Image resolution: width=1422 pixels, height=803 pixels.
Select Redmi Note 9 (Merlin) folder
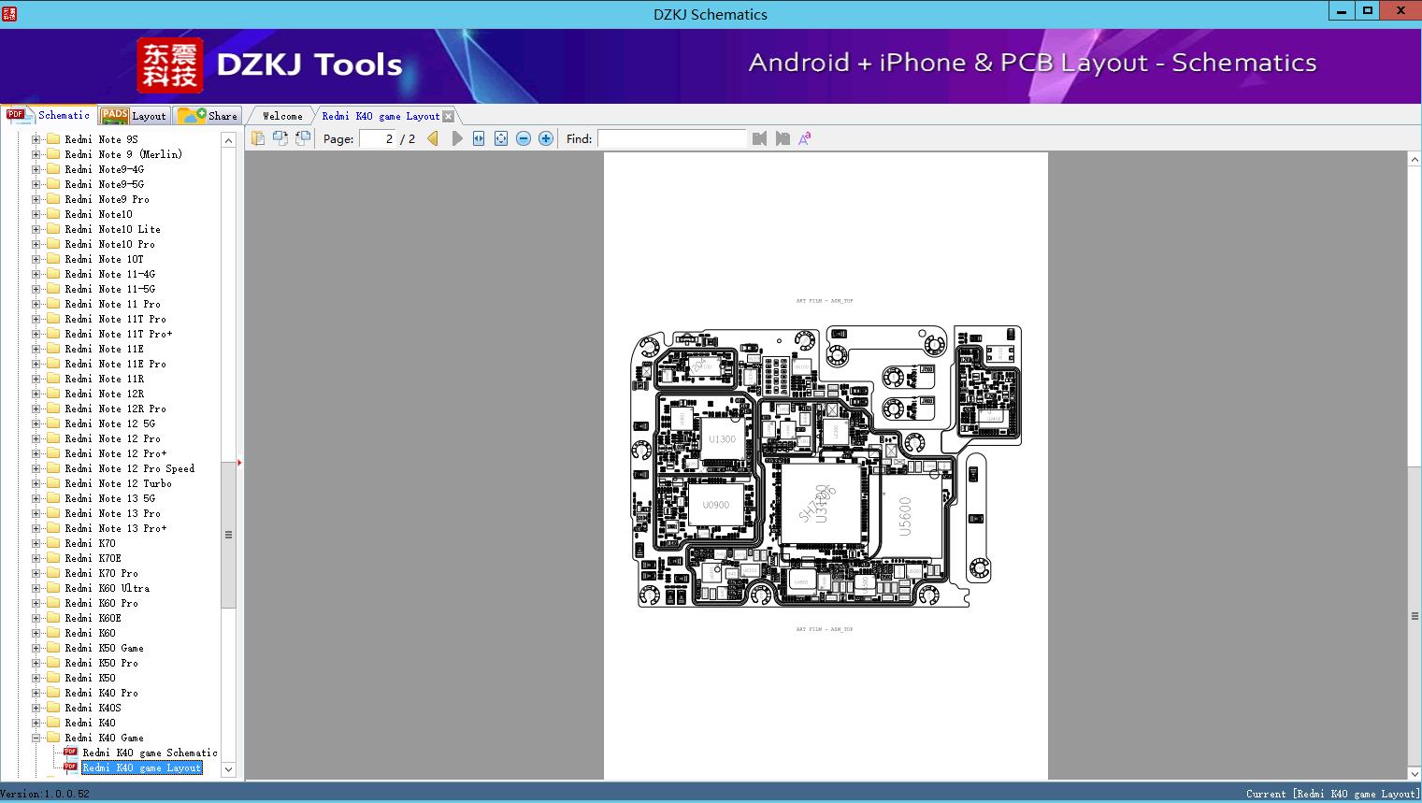[x=123, y=154]
